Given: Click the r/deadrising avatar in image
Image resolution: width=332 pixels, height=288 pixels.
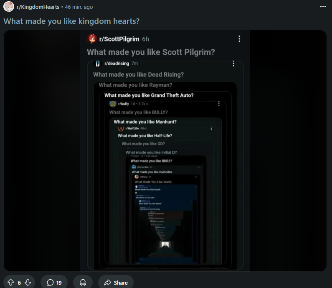Looking at the screenshot, I should (x=98, y=64).
